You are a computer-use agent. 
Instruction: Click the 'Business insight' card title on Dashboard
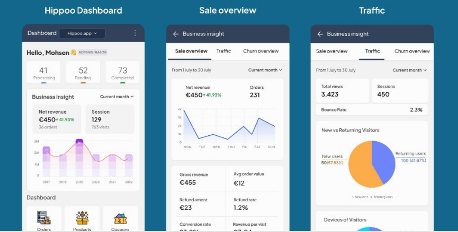point(53,97)
